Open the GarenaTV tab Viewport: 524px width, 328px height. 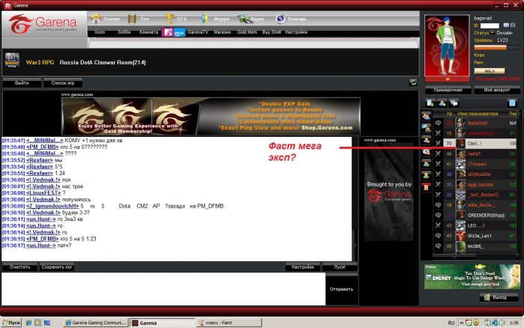pyautogui.click(x=198, y=33)
